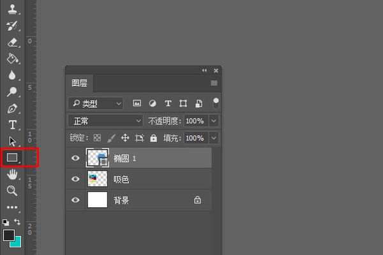Lock layer position
This screenshot has height=255, width=383.
pyautogui.click(x=125, y=138)
